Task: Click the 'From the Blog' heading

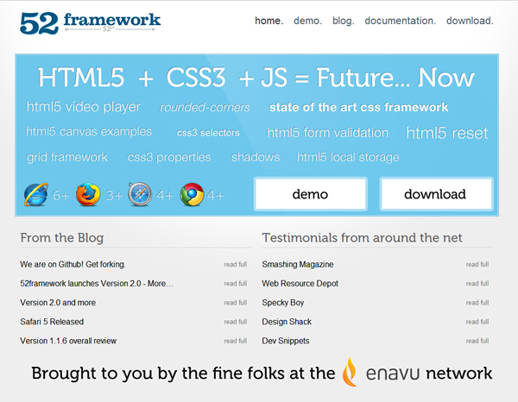Action: (x=62, y=237)
